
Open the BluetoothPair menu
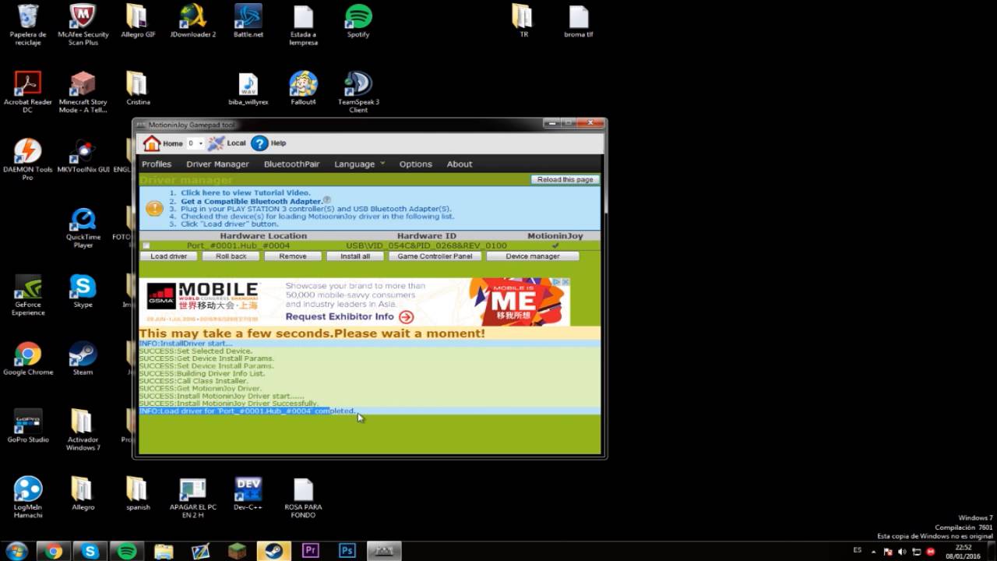pyautogui.click(x=291, y=164)
